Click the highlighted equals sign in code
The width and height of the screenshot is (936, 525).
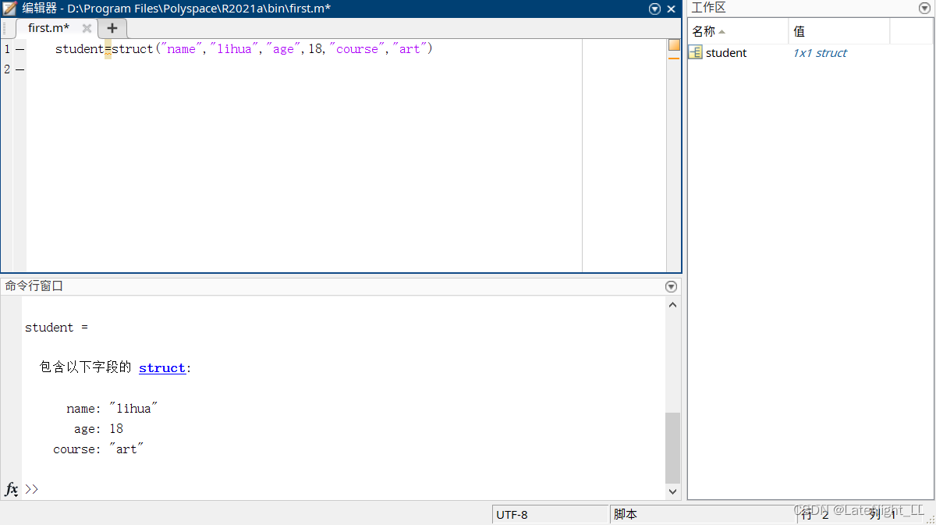[108, 49]
